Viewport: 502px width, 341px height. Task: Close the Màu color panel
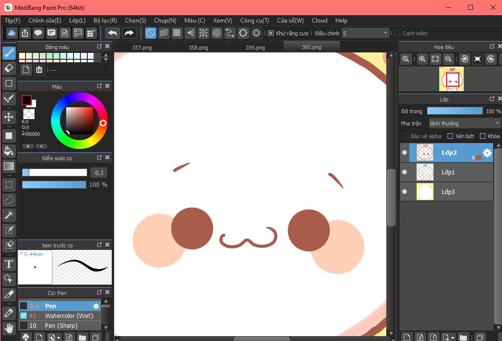107,86
